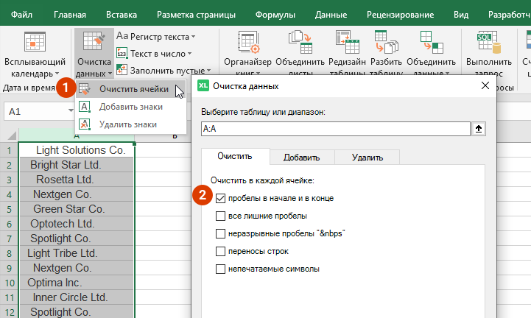
Task: Check the переносы строк option
Action: (x=221, y=252)
